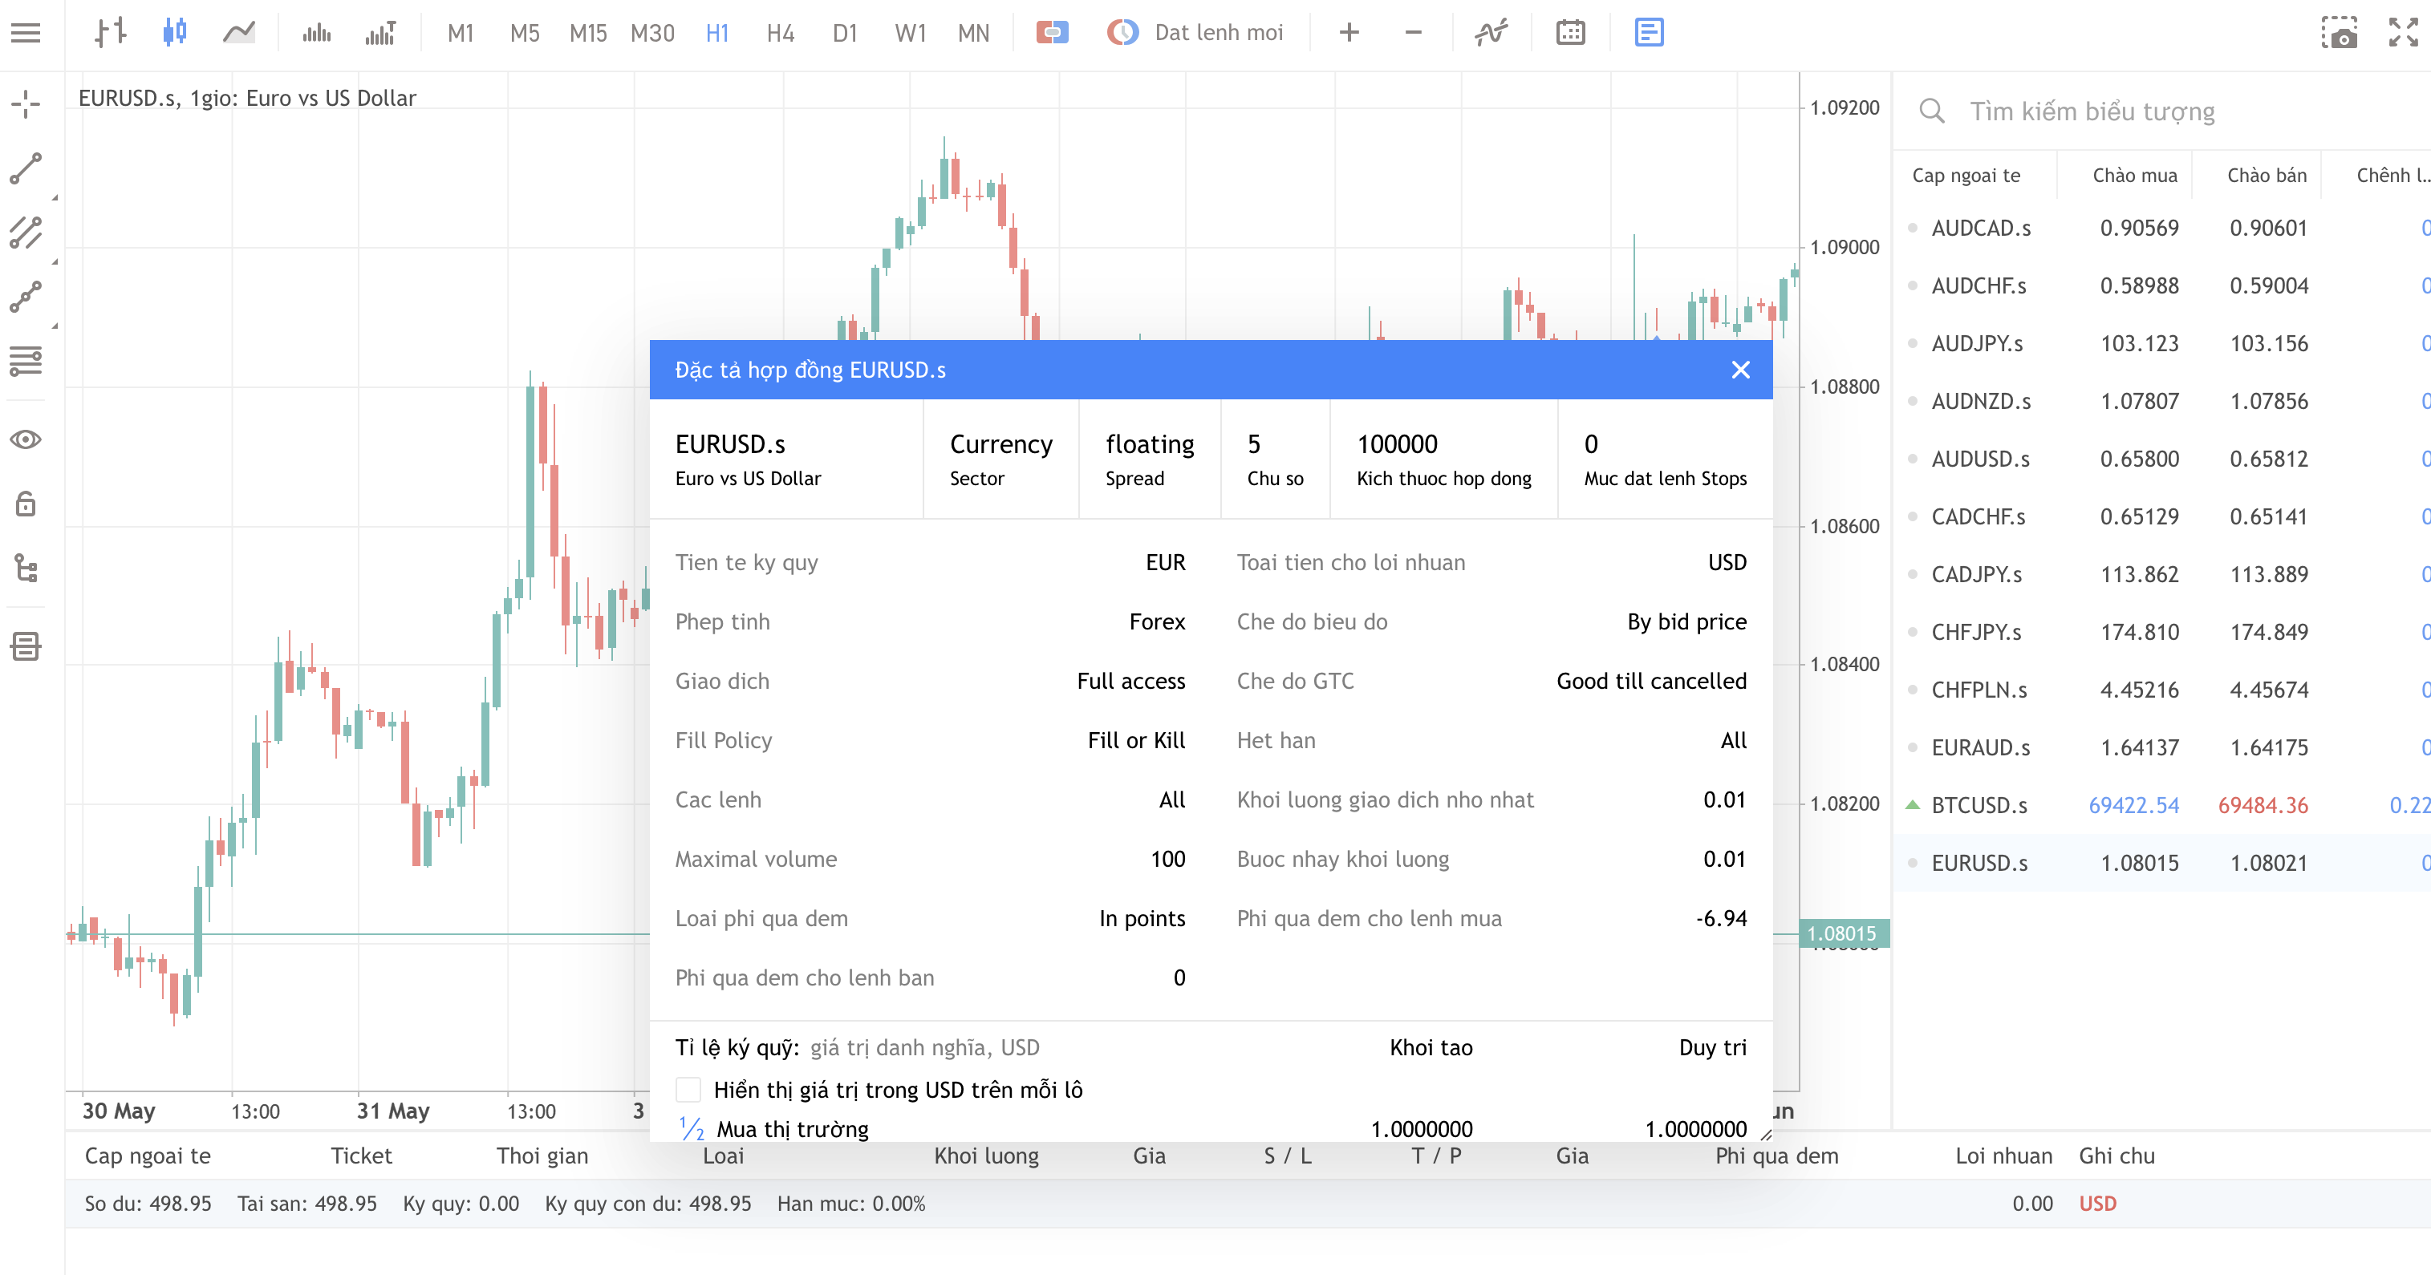Switch to MN monthly timeframe
The height and width of the screenshot is (1275, 2431).
click(974, 33)
